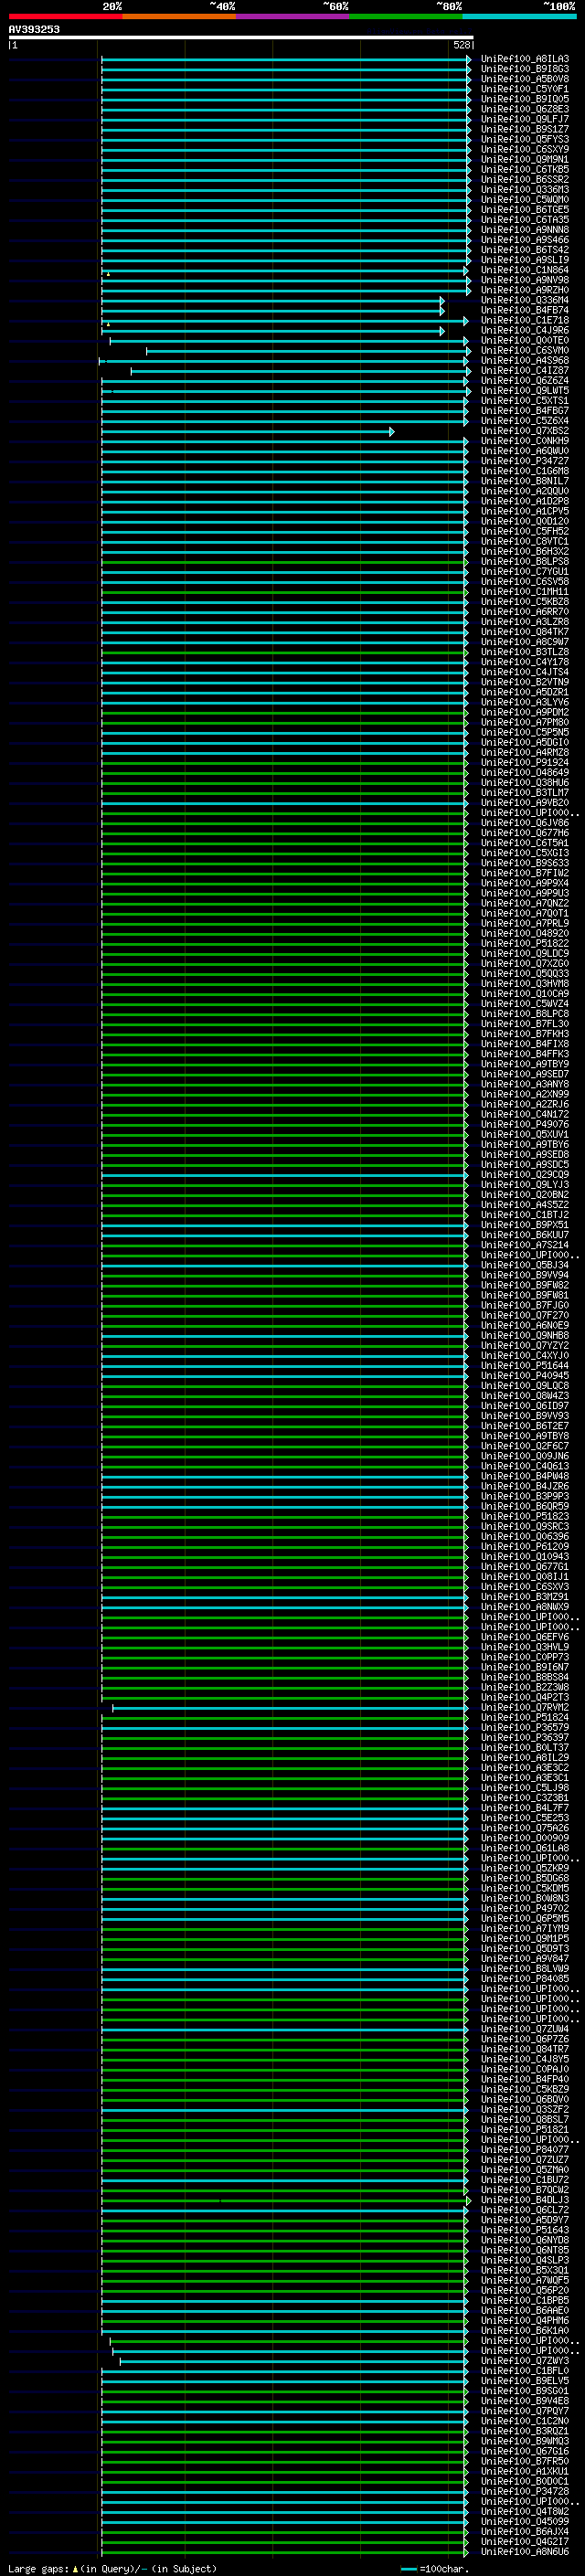This screenshot has height=2576, width=585.
Task: Open hit UniRef100_C6SV58
Action: click(525, 582)
